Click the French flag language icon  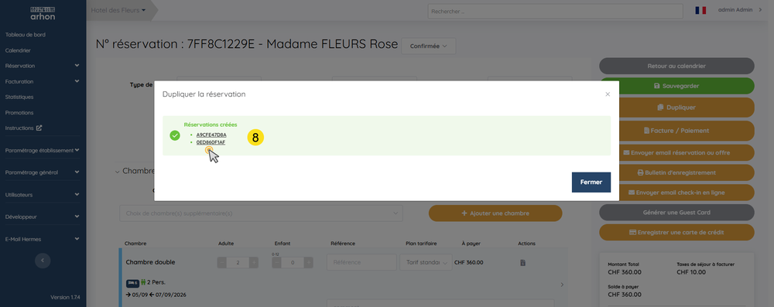(x=700, y=10)
